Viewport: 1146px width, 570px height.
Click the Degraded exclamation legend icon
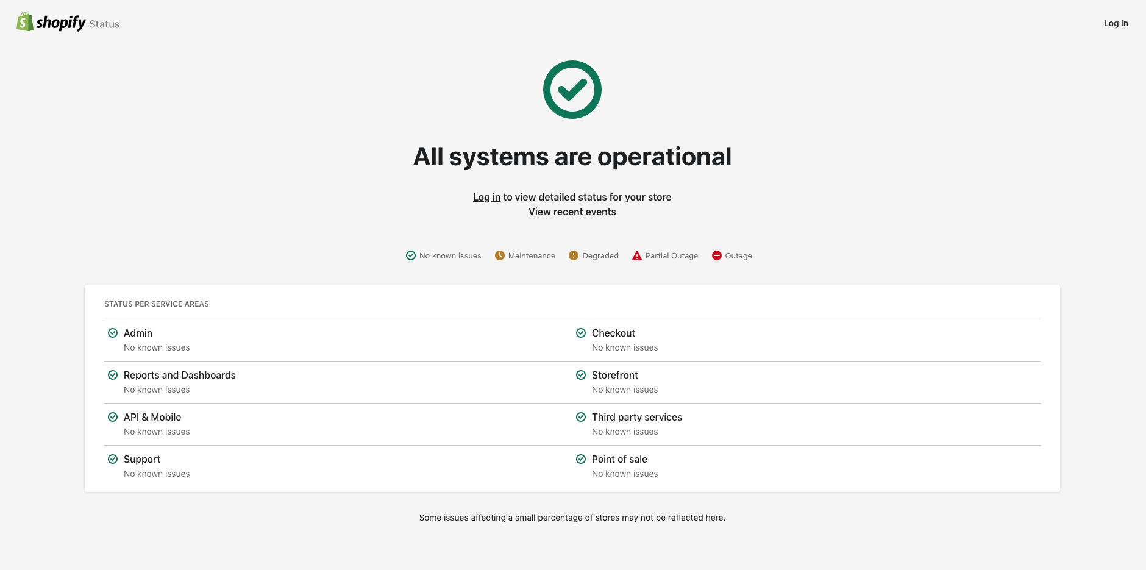pos(574,255)
